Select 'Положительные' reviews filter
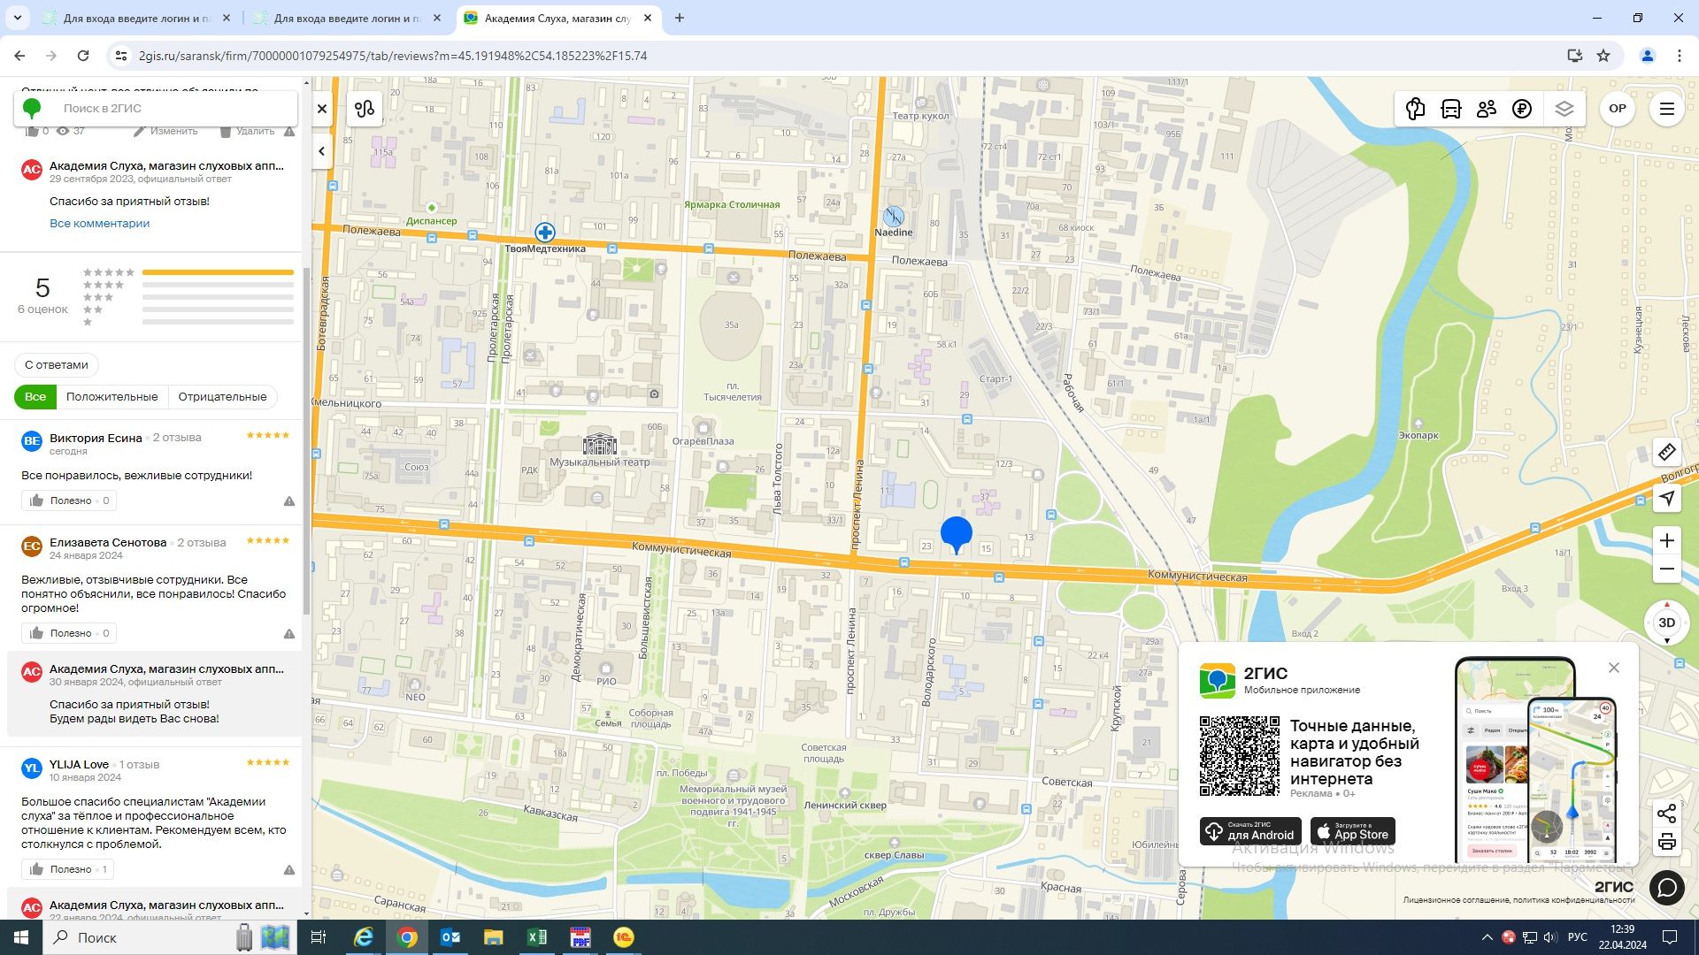 pyautogui.click(x=111, y=397)
